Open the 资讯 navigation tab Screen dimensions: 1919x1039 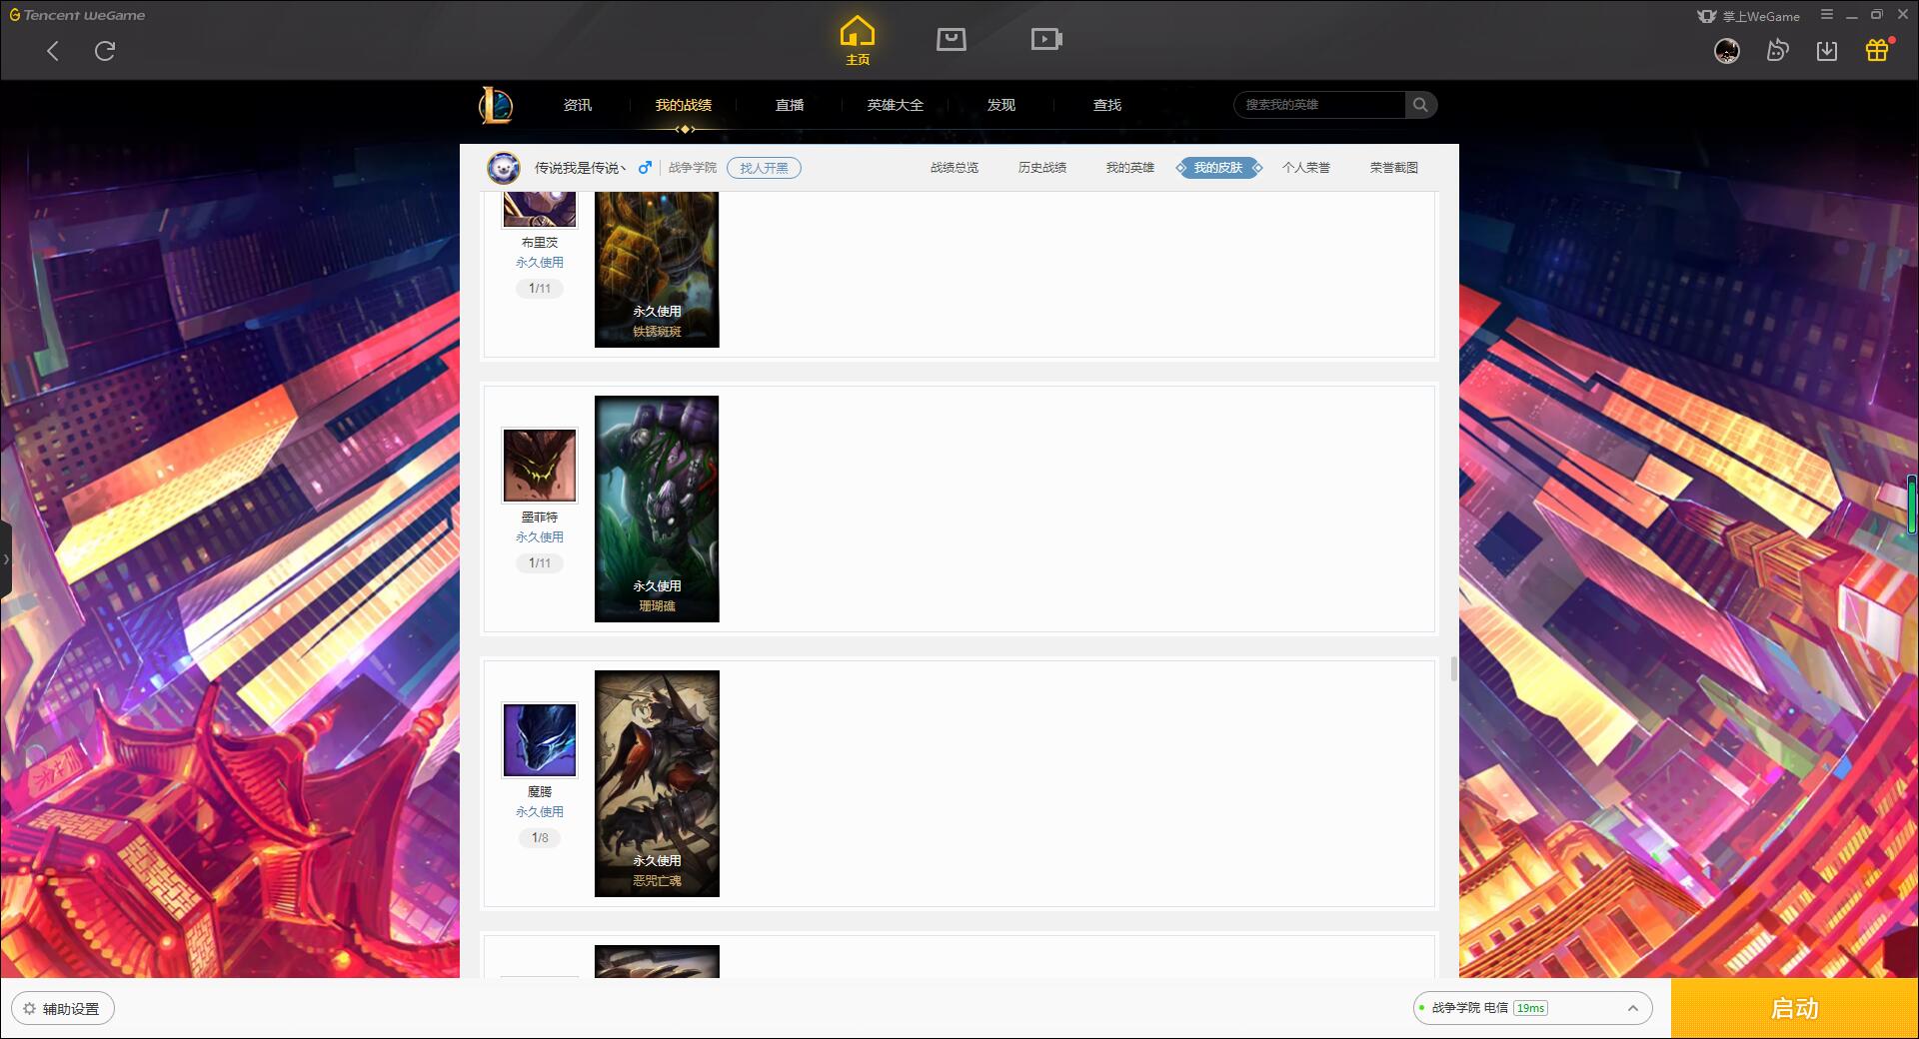pos(578,105)
